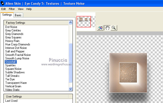Screen dimensions: 163x103
Task: Select the Tie Dye preset
Action: tap(10, 79)
